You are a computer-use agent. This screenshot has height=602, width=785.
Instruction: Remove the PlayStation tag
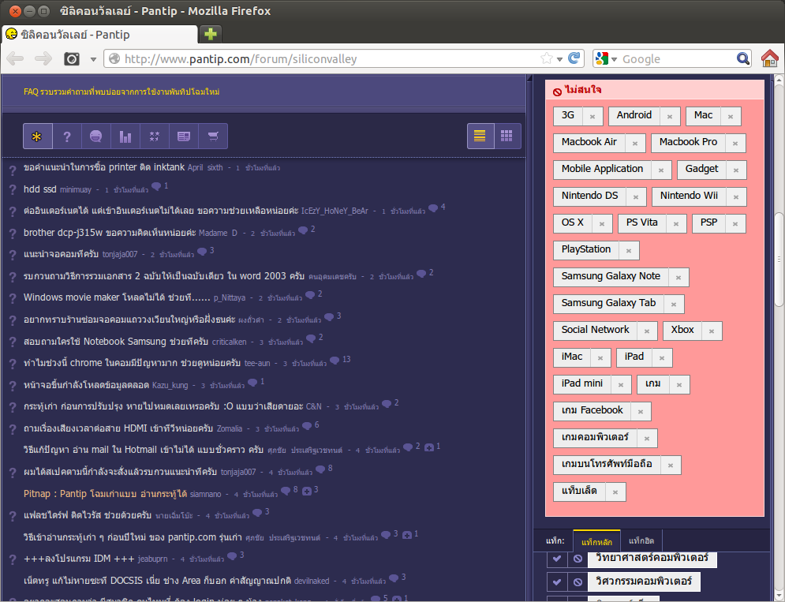click(629, 250)
